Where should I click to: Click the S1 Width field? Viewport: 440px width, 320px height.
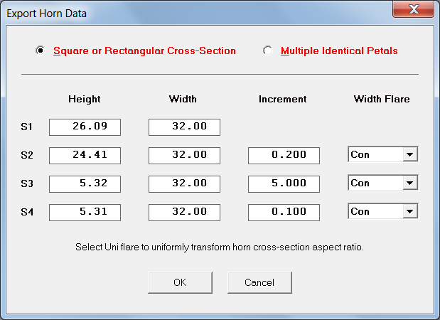184,127
